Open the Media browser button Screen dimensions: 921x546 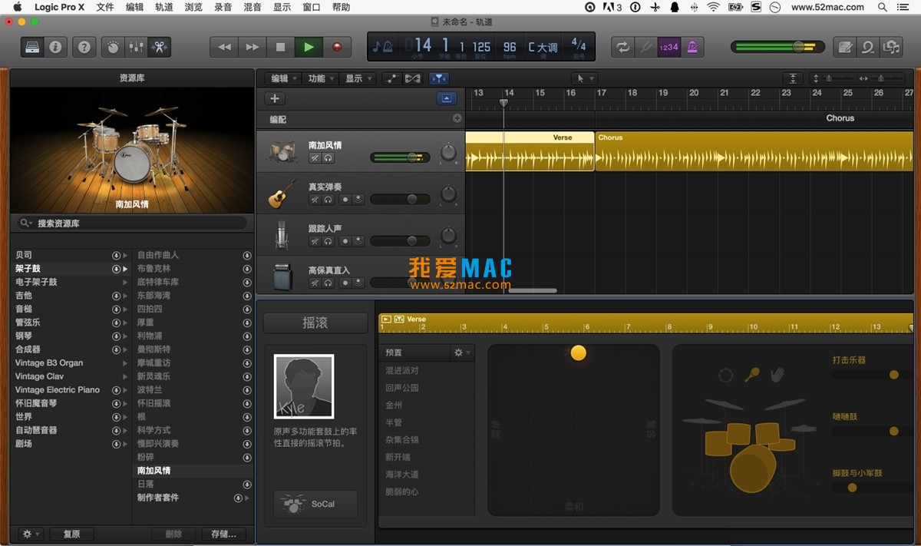891,47
